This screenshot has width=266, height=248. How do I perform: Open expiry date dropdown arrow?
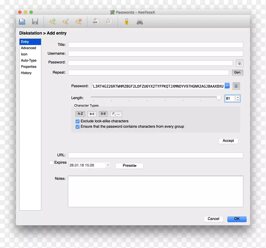click(108, 165)
